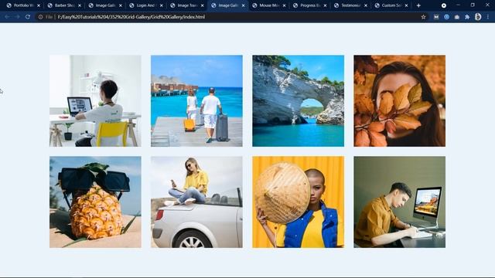
Task: Close the Progress Bar tab
Action: (325, 5)
